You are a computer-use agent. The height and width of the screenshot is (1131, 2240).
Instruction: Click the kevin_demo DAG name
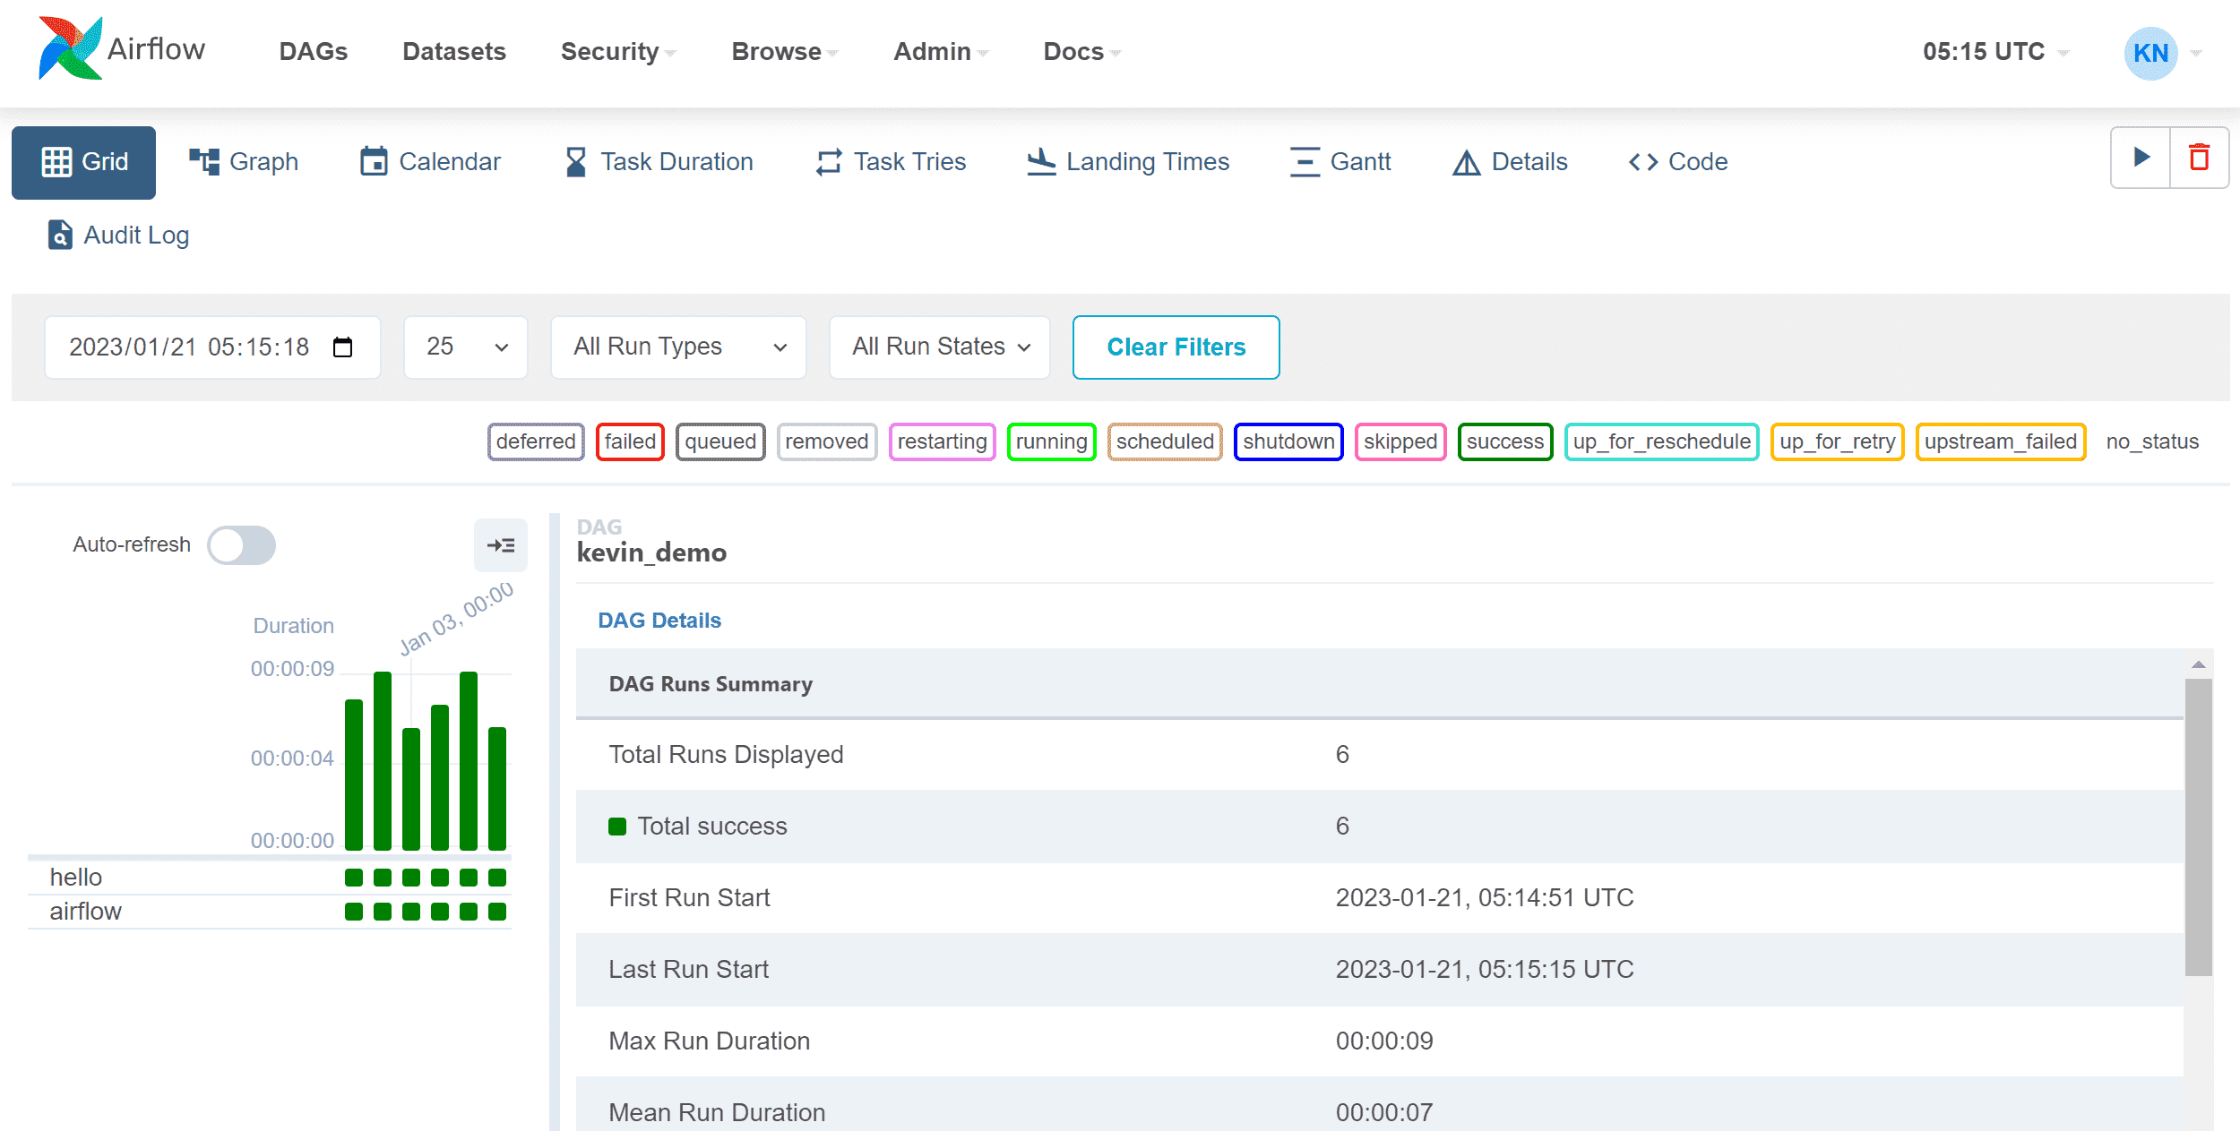[651, 553]
